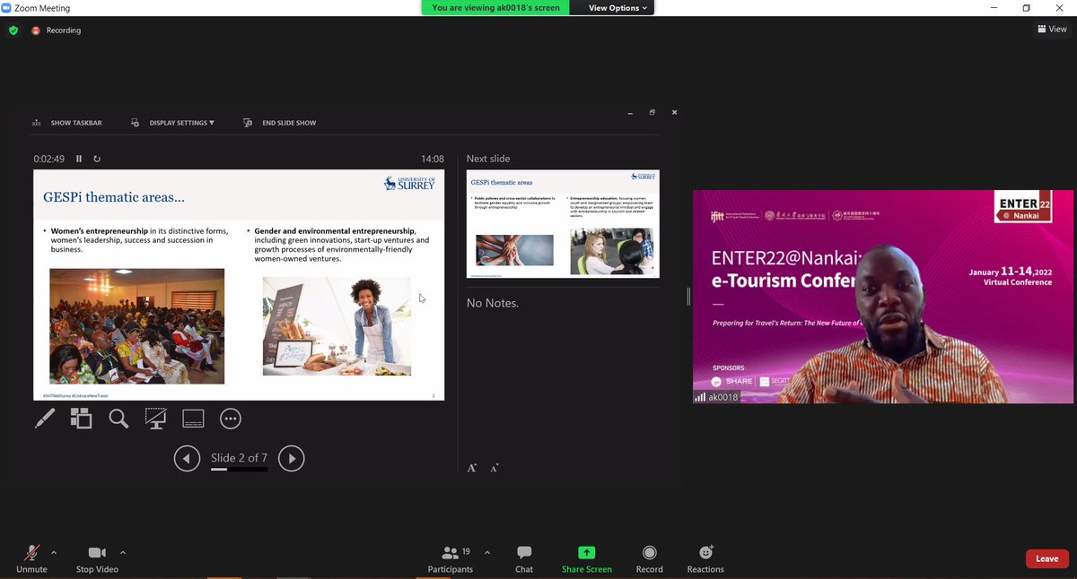The width and height of the screenshot is (1077, 579).
Task: Click the "No Notes." text
Action: 493,303
